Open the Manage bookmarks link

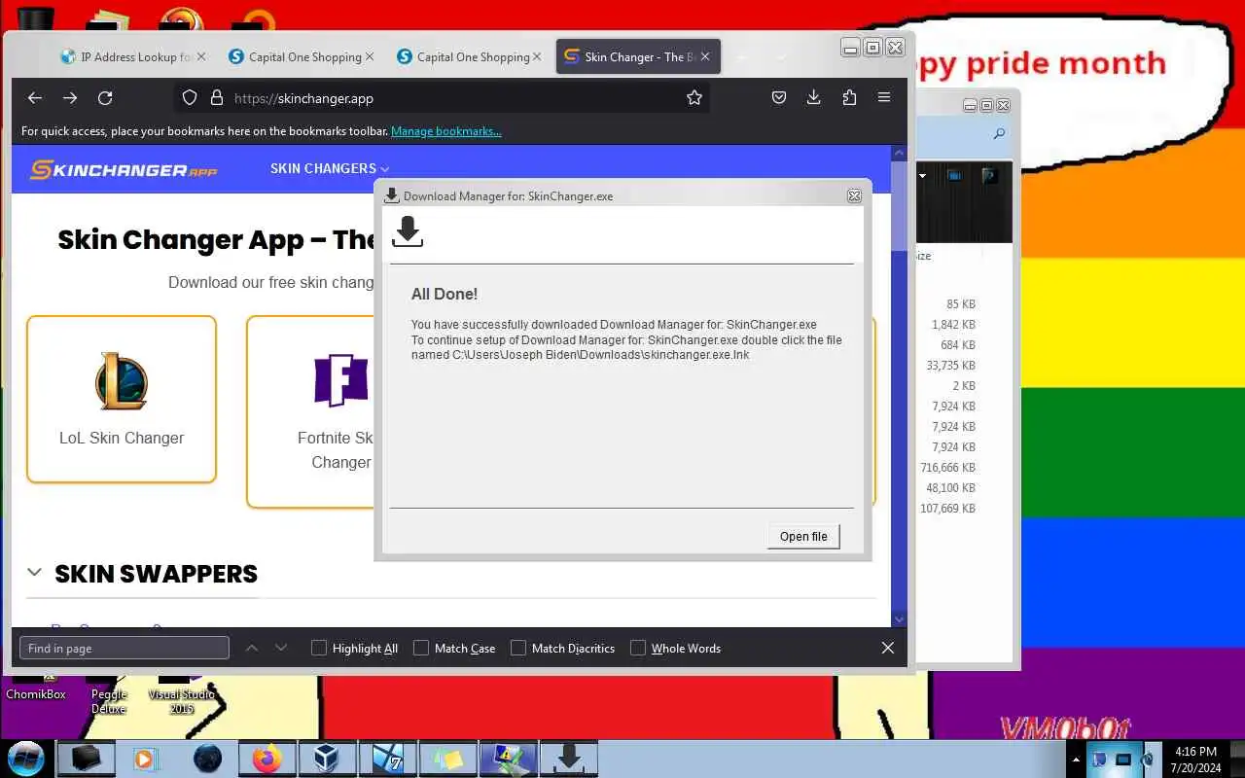click(x=446, y=131)
